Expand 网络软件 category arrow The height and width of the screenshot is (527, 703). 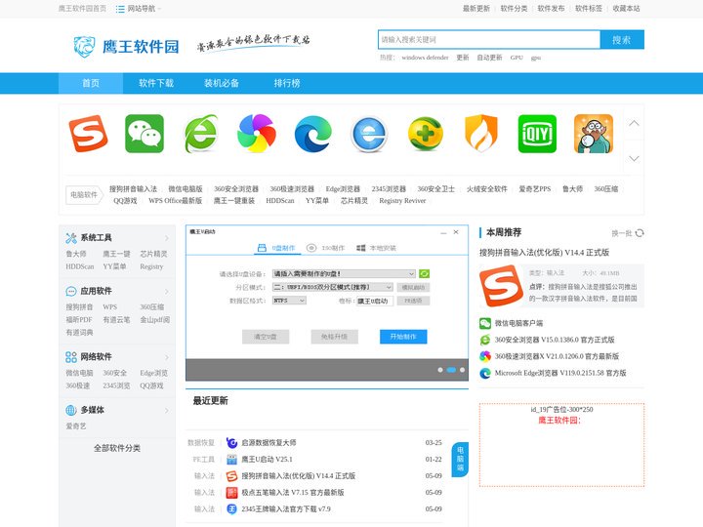pyautogui.click(x=167, y=357)
